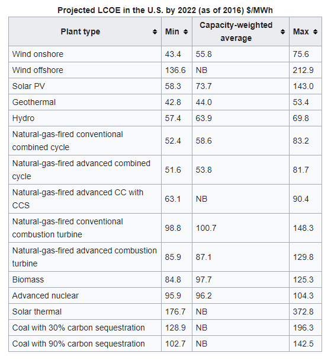331x359 pixels.
Task: Click the Solar PV row name
Action: 28,86
